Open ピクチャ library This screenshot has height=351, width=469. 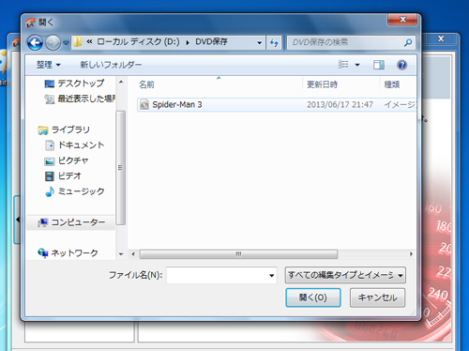click(x=73, y=160)
